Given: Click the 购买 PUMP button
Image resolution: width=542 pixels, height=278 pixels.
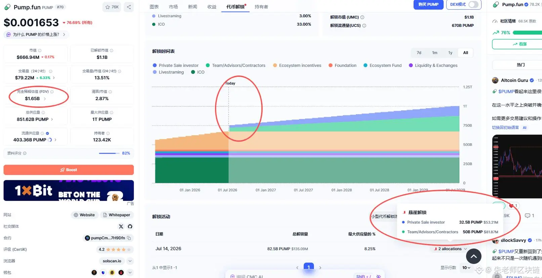Looking at the screenshot, I should tap(428, 5).
